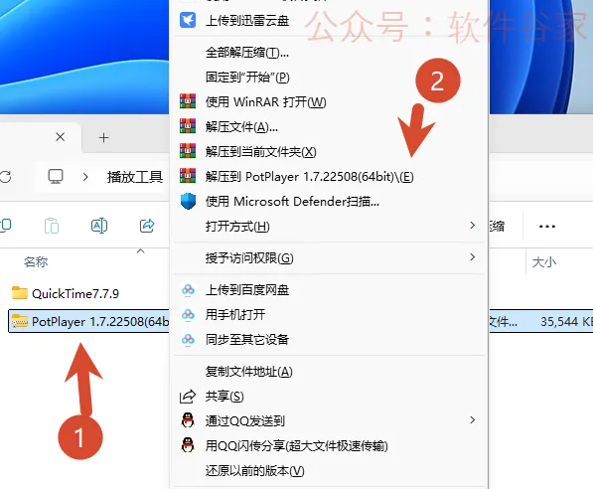Image resolution: width=593 pixels, height=489 pixels.
Task: Expand arrow next to 打开方式(H)
Action: [x=473, y=226]
